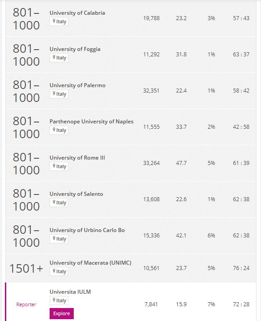Click location pin icon under University of Calabria
The height and width of the screenshot is (321, 261).
tap(54, 21)
